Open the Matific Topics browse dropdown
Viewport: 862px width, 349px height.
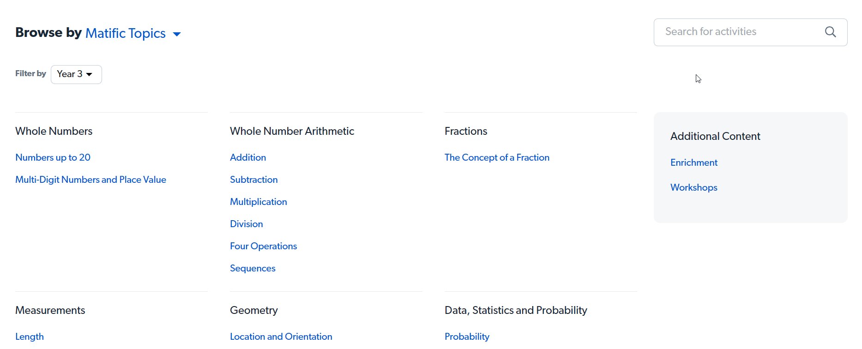[126, 33]
